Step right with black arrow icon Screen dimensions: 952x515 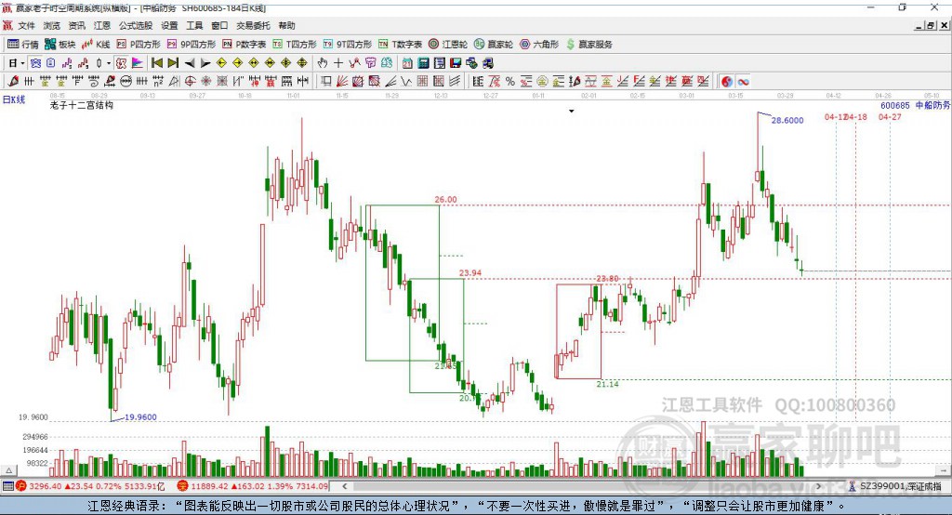point(205,62)
